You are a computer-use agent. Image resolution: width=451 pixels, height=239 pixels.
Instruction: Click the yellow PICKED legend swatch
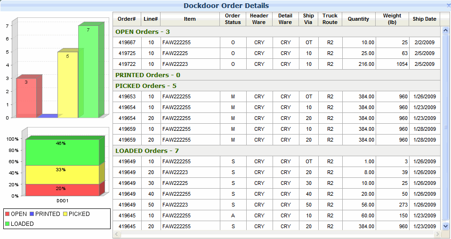65,214
